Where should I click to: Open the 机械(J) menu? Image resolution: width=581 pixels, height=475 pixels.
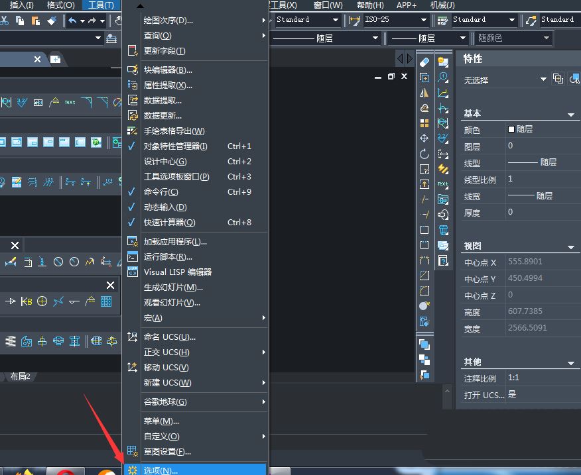point(442,5)
